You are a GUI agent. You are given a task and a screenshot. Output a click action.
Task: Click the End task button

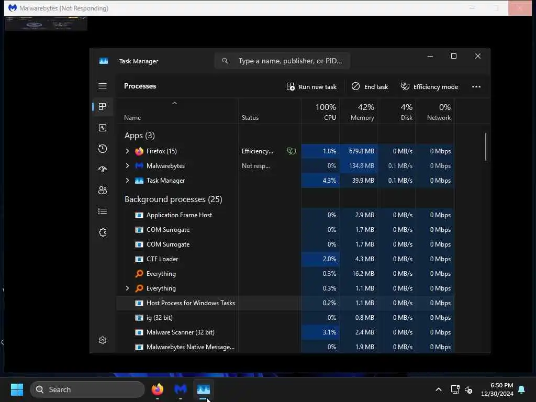click(370, 87)
